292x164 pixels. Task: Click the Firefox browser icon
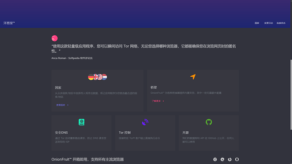[x=230, y=159]
